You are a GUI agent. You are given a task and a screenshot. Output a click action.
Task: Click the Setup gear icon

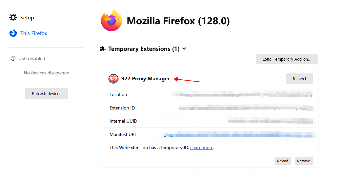13,17
